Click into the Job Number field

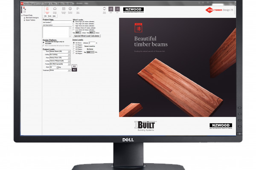[61, 22]
